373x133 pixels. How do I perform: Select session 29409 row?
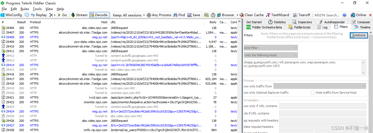coord(119,42)
